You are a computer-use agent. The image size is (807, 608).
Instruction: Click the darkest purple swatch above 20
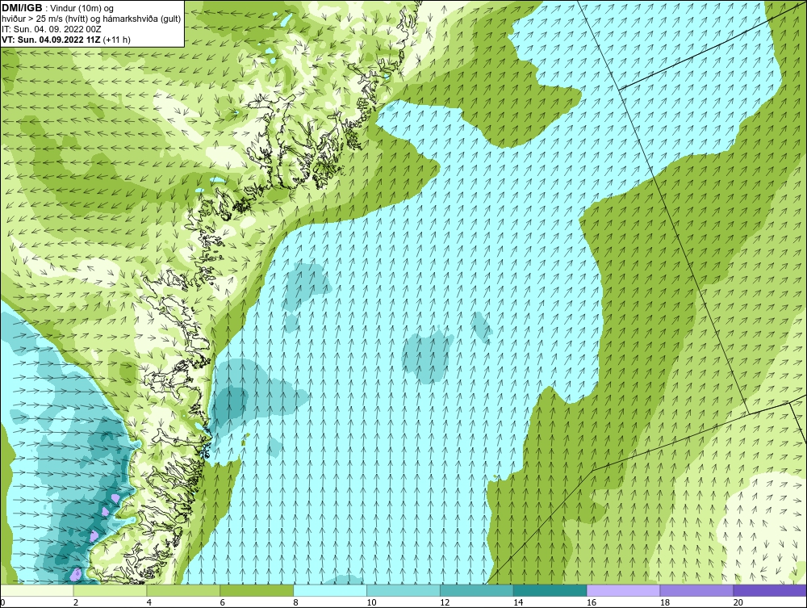point(770,590)
